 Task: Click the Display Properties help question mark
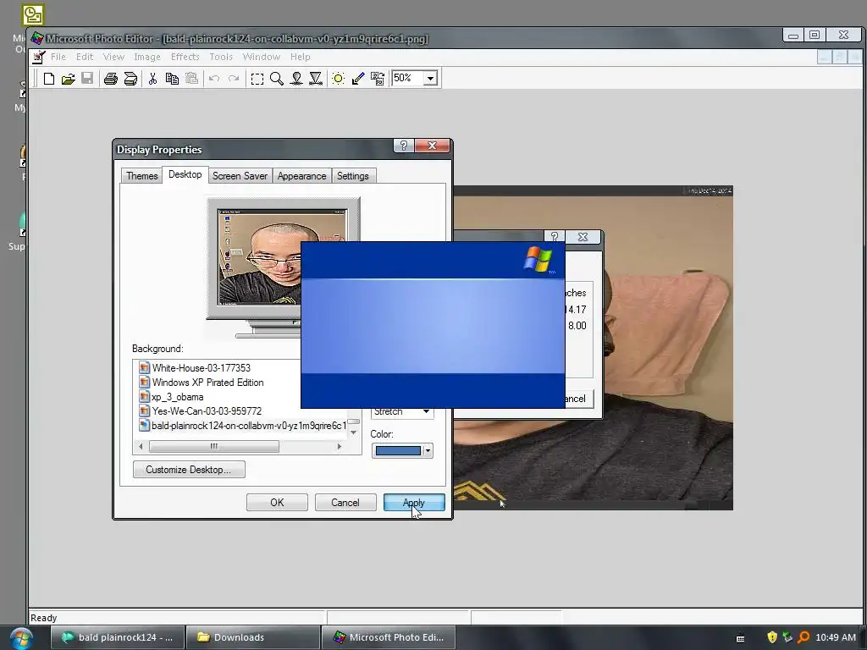[x=404, y=146]
